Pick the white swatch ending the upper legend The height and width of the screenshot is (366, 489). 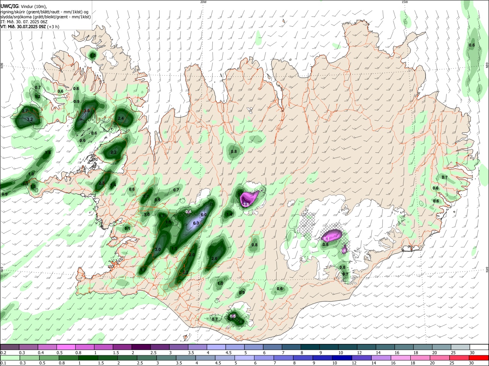479,347
